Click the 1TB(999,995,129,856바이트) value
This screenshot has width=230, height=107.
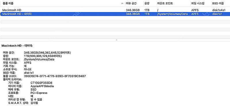[43, 56]
